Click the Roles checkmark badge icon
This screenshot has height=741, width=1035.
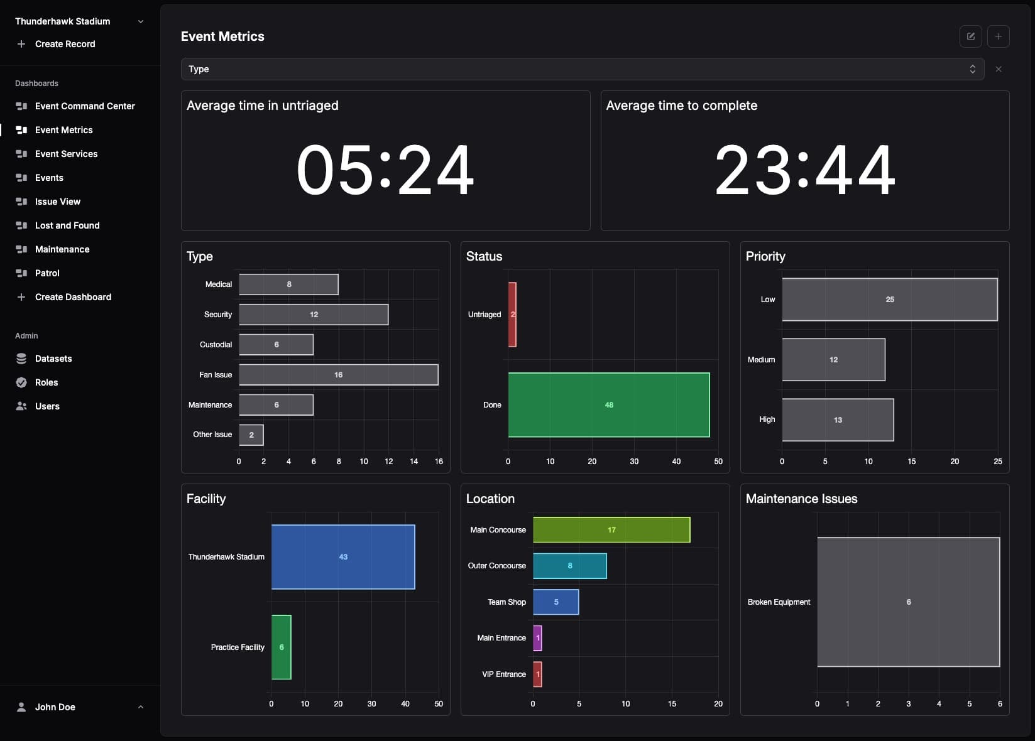(x=21, y=382)
